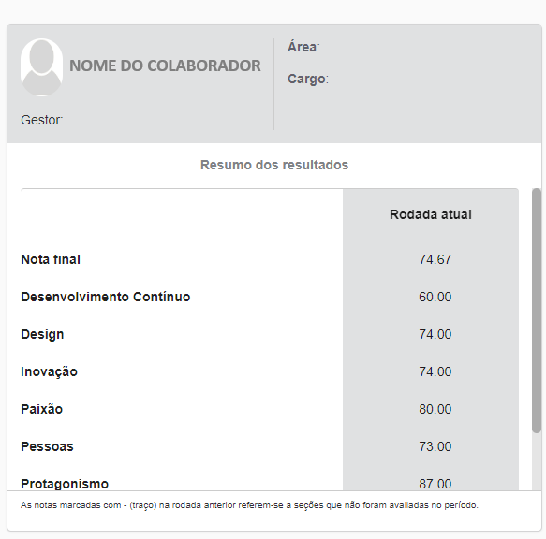The width and height of the screenshot is (546, 539).
Task: Select the Resumo dos resultados title
Action: [274, 165]
